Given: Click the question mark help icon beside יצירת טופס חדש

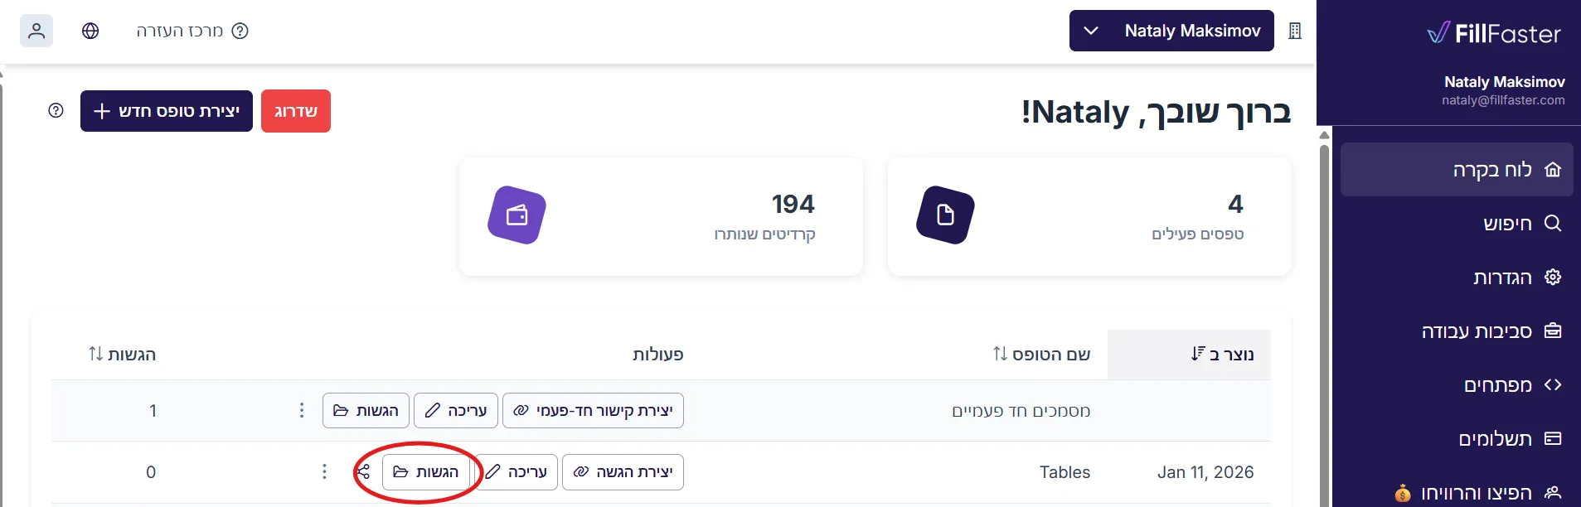Looking at the screenshot, I should click(x=56, y=110).
